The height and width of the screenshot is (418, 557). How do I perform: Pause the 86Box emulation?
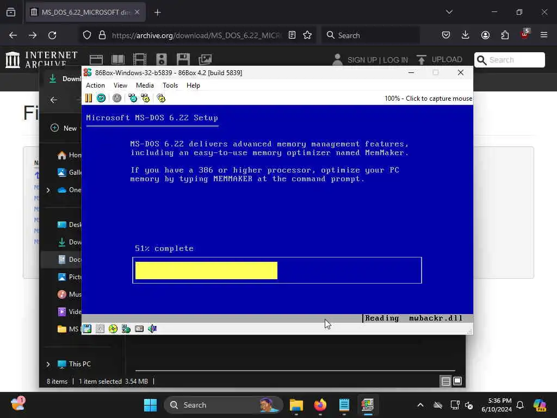[89, 98]
